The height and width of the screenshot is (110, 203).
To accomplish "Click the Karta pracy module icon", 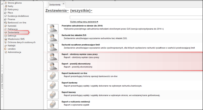I will tap(5, 9).
